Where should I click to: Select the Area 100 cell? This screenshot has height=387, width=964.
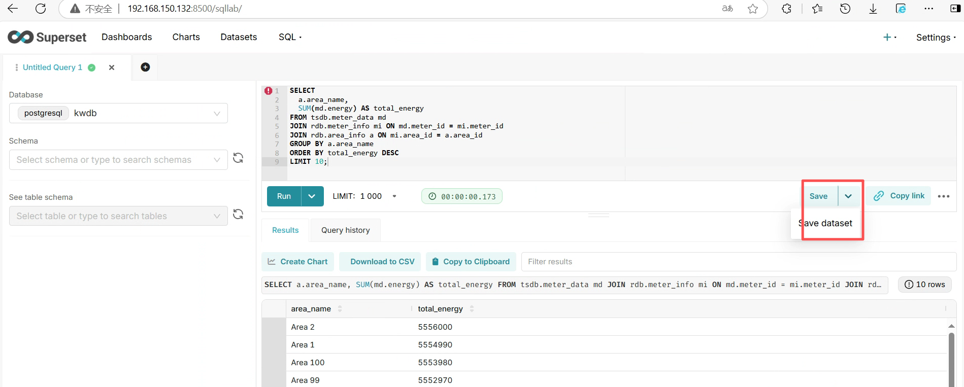308,363
